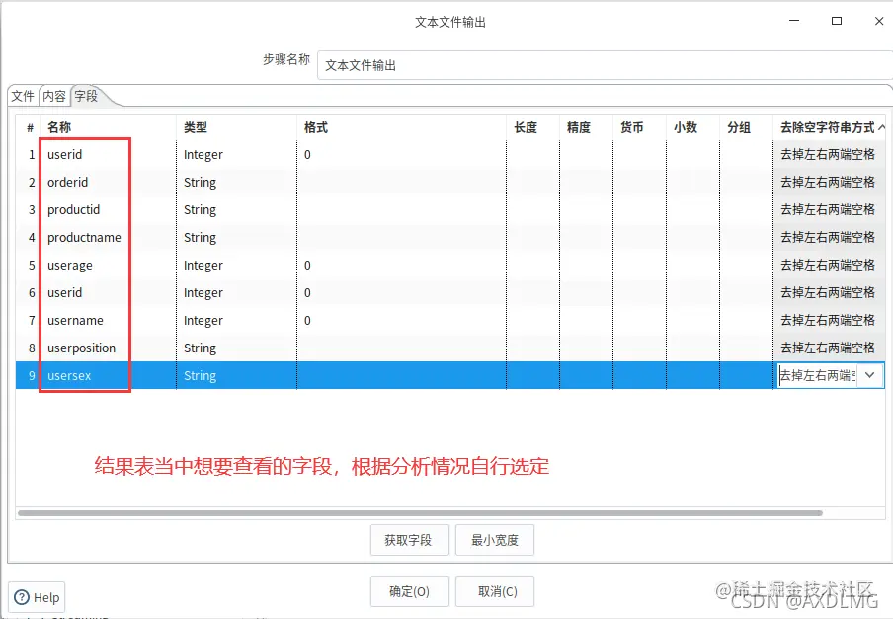The image size is (893, 619).
Task: Open Help using the Help button
Action: 37,597
